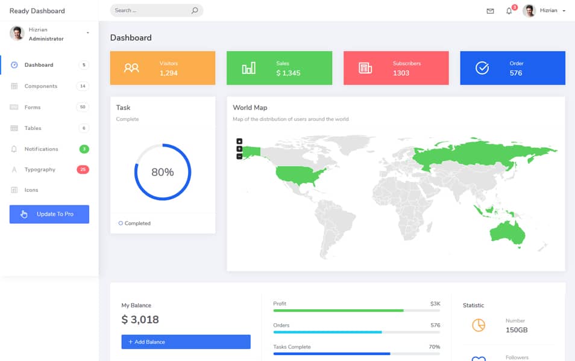The width and height of the screenshot is (575, 361).
Task: Click the Statistic donut chart icon
Action: point(478,325)
